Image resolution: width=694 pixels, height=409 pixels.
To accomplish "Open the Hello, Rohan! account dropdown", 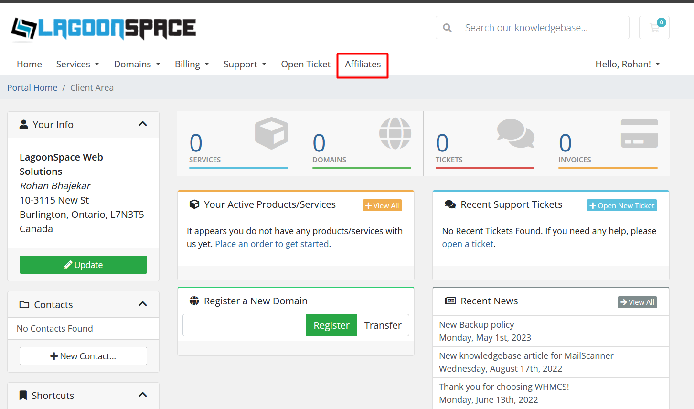I will point(627,64).
